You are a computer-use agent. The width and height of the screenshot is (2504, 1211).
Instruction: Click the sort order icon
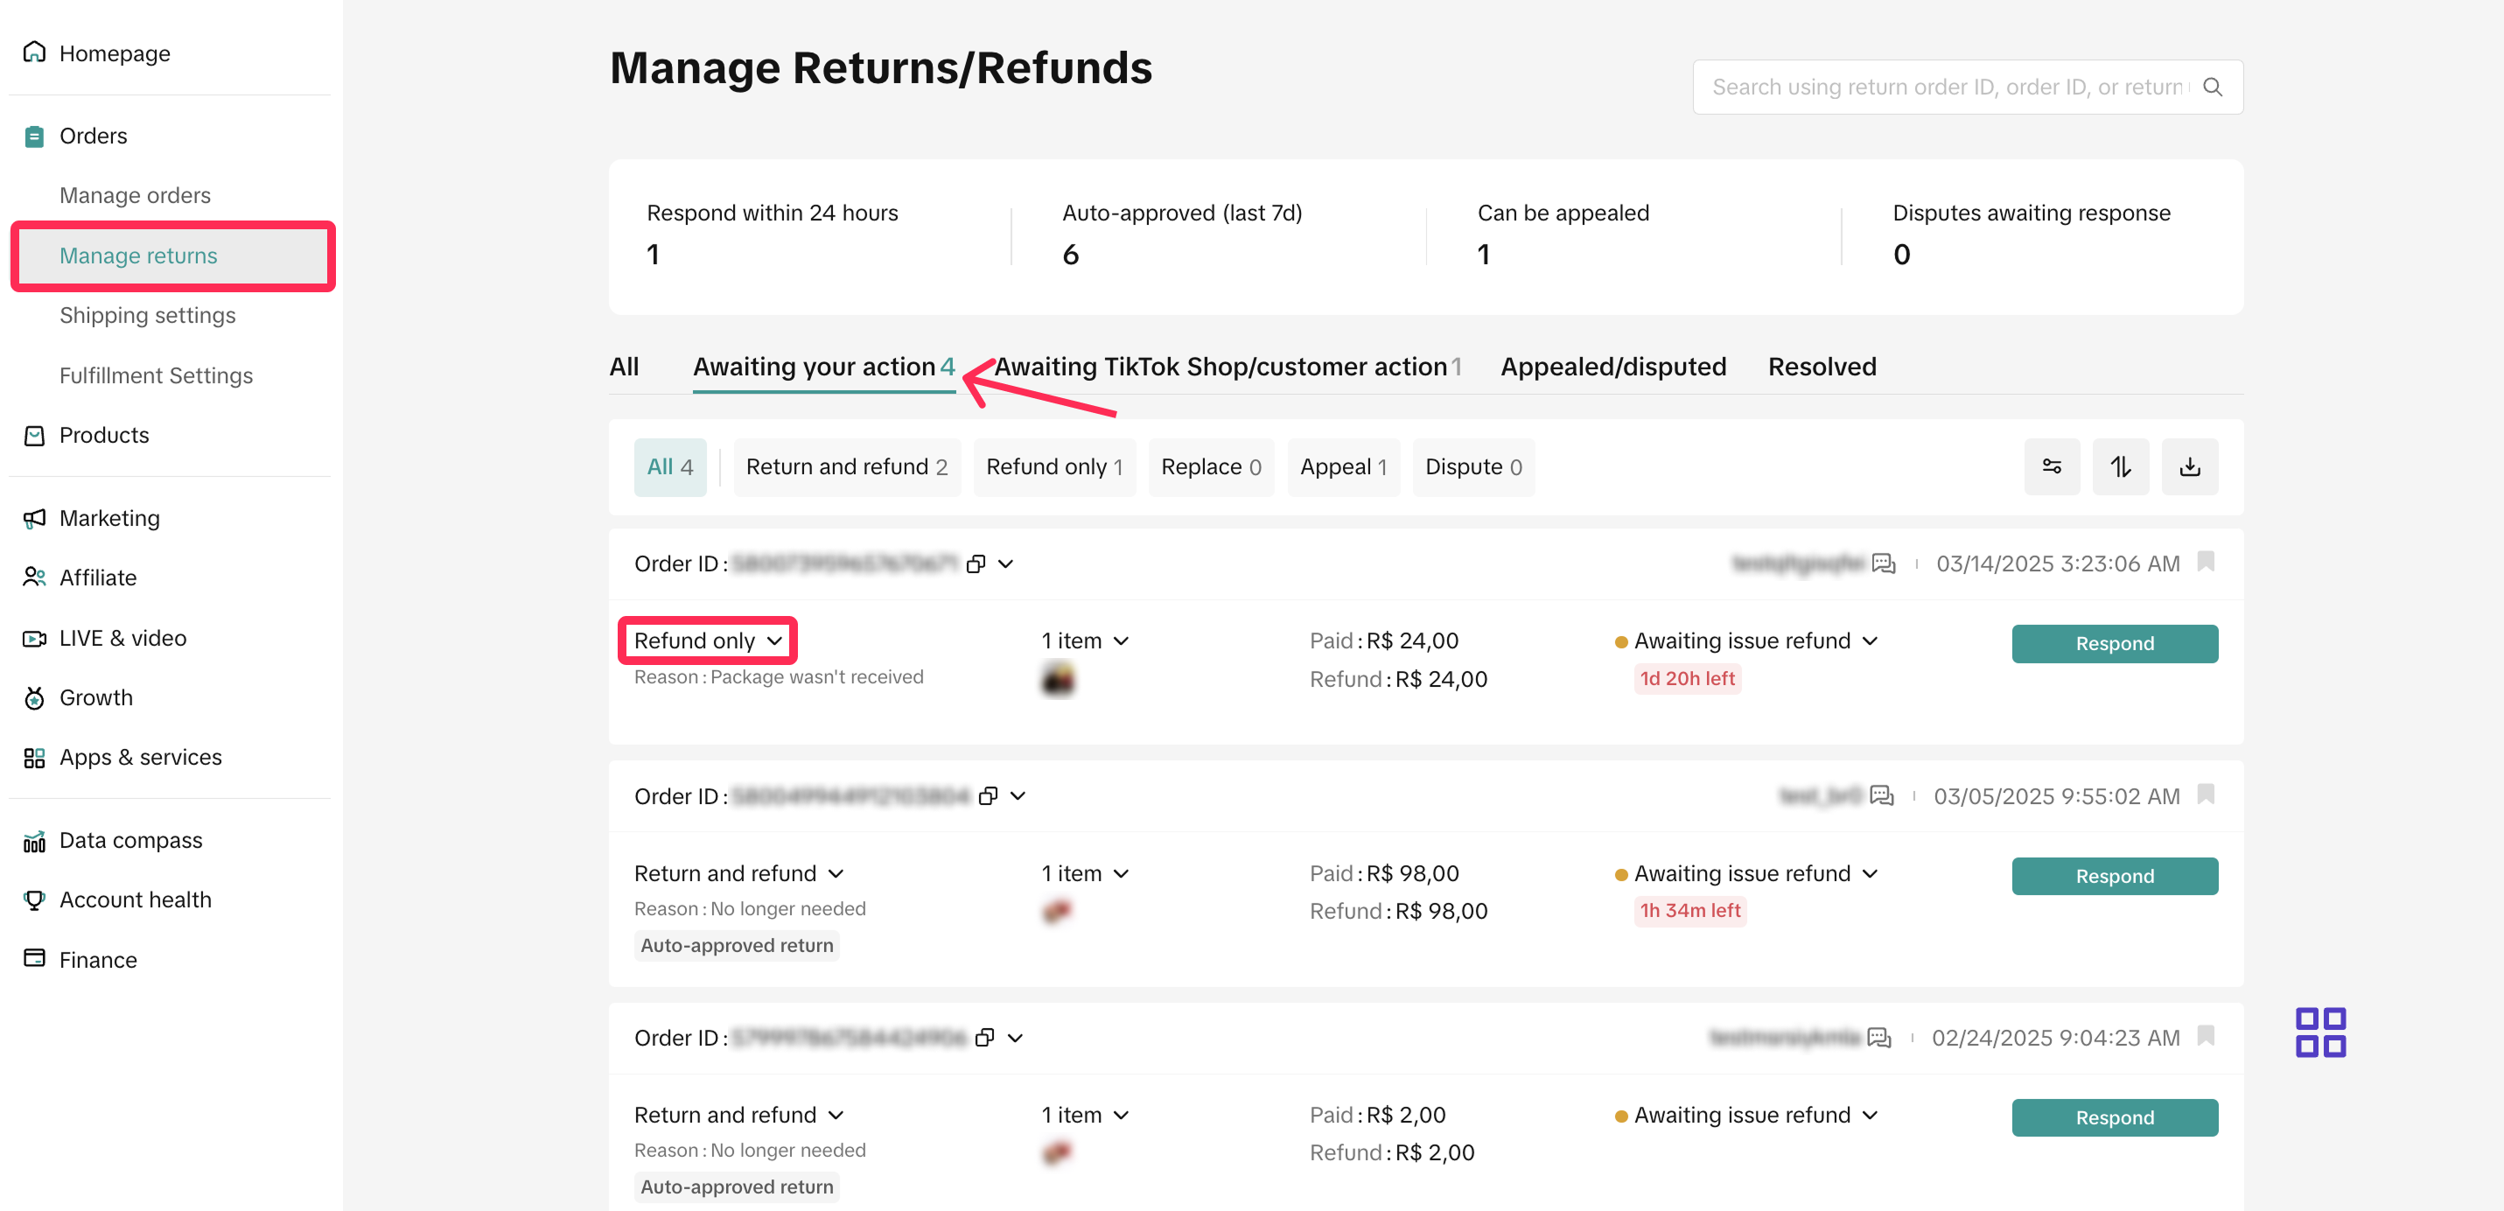click(2121, 466)
